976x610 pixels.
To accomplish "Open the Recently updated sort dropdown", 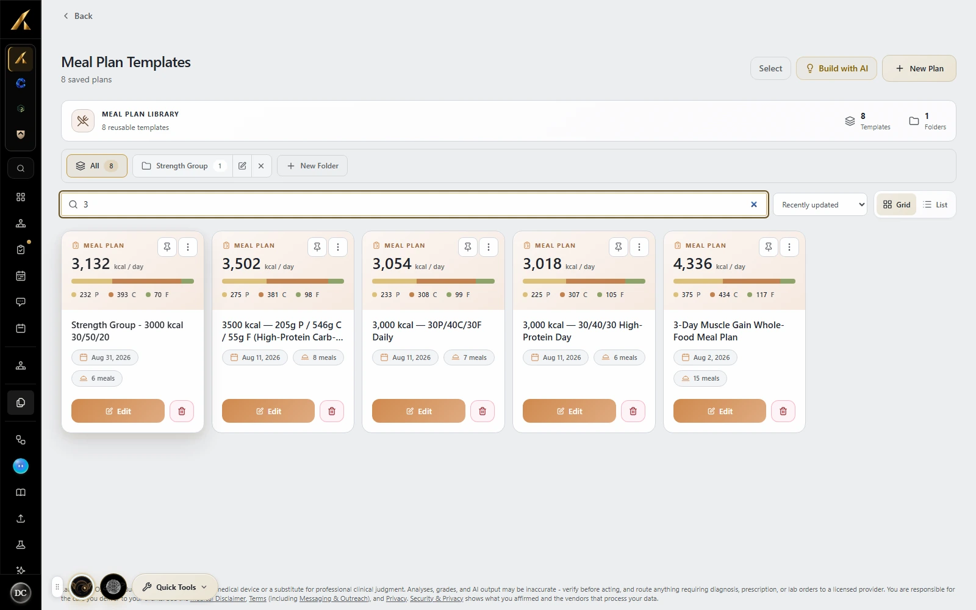I will coord(820,205).
